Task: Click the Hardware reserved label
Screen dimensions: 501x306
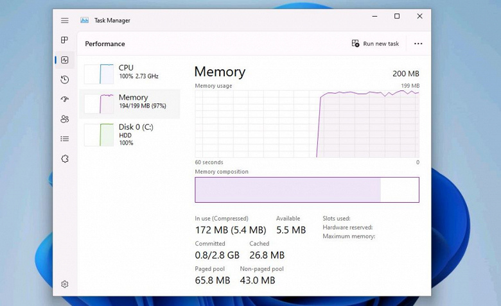Action: tap(347, 228)
